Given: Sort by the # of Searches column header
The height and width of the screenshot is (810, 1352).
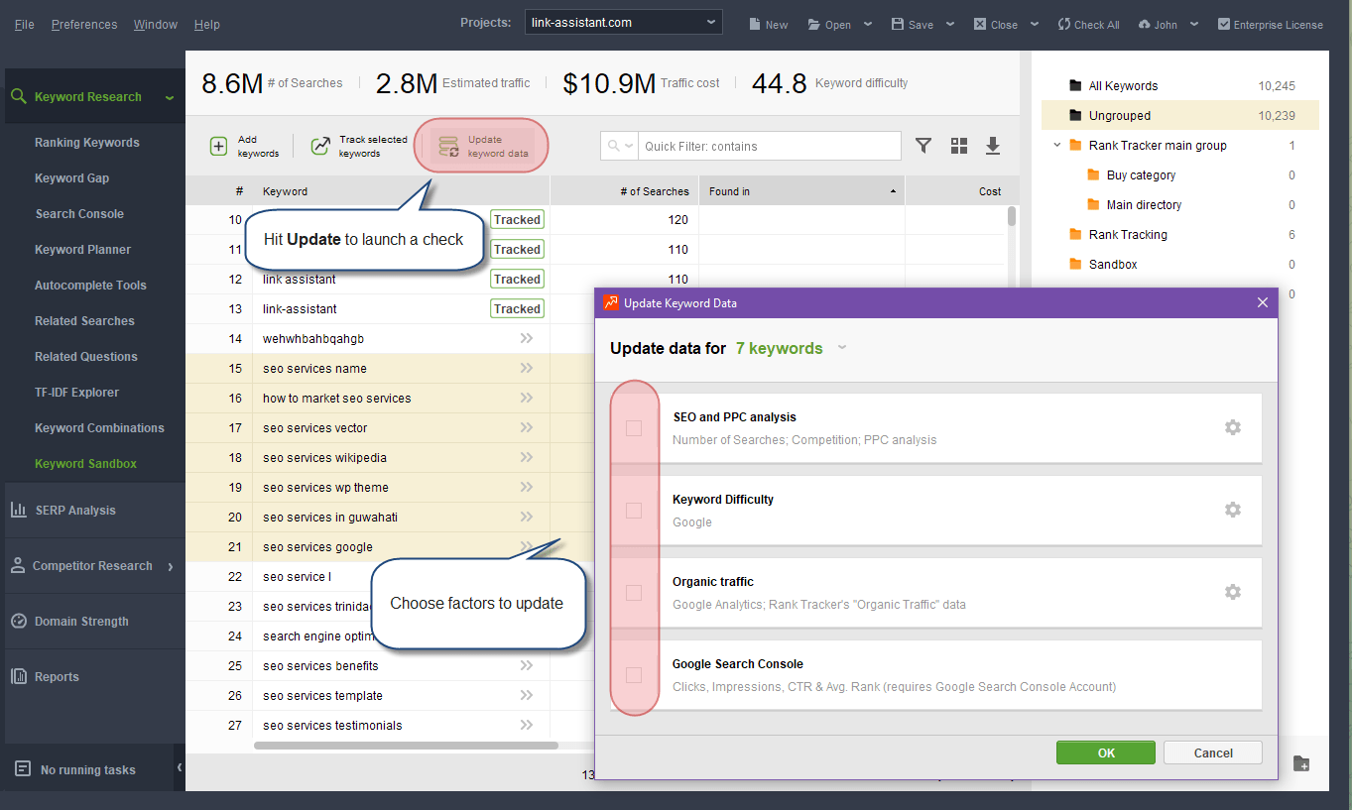Looking at the screenshot, I should [624, 191].
